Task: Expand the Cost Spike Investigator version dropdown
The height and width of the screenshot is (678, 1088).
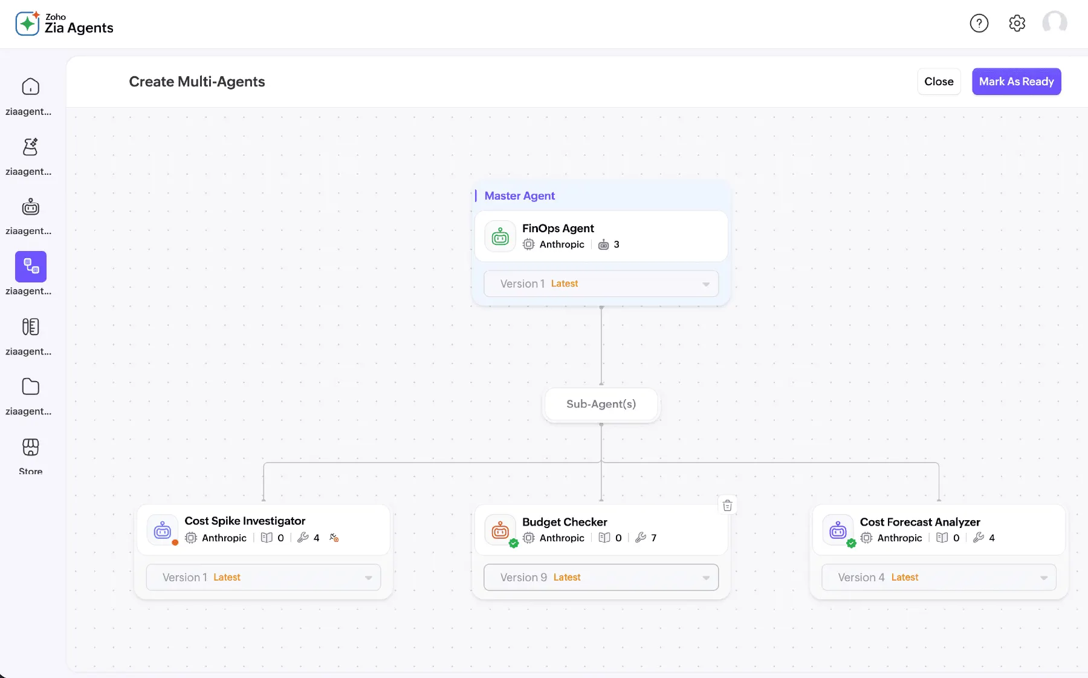Action: [264, 578]
